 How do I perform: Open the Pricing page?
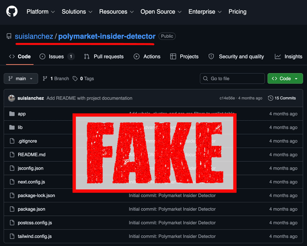click(237, 12)
